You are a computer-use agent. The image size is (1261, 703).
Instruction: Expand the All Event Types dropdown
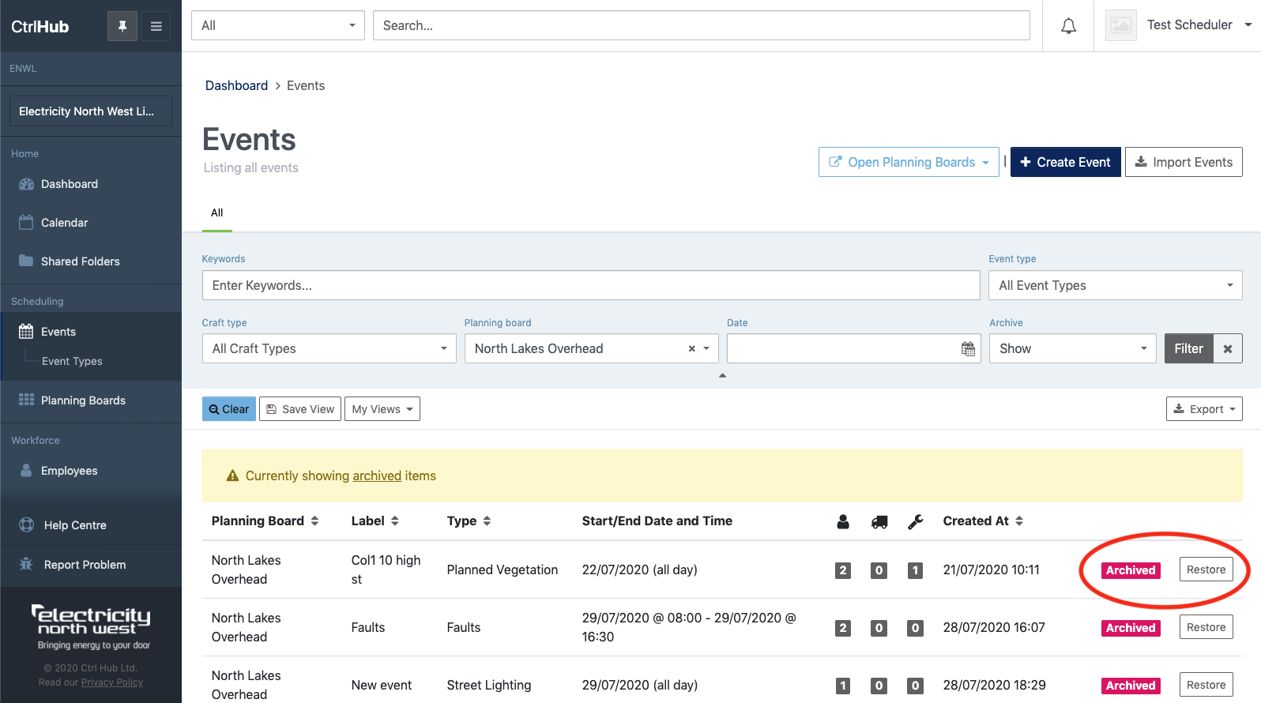point(1114,285)
